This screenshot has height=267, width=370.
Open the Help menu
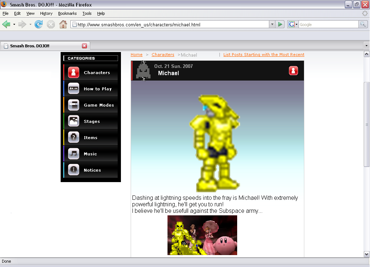click(x=101, y=13)
